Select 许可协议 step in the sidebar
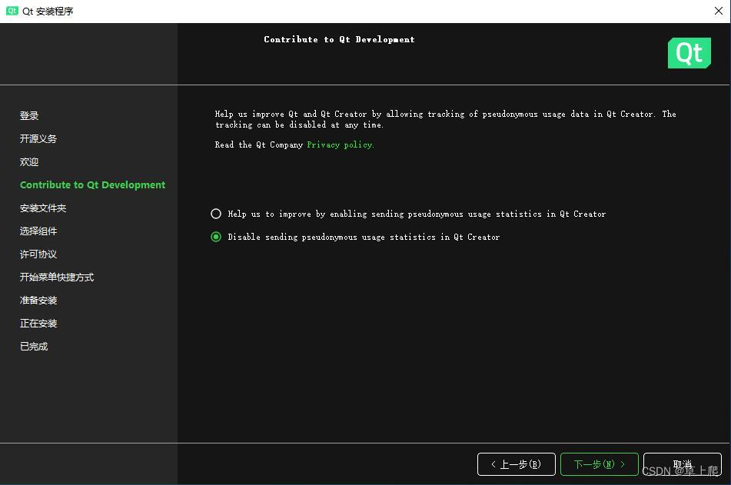The width and height of the screenshot is (731, 485). click(38, 254)
